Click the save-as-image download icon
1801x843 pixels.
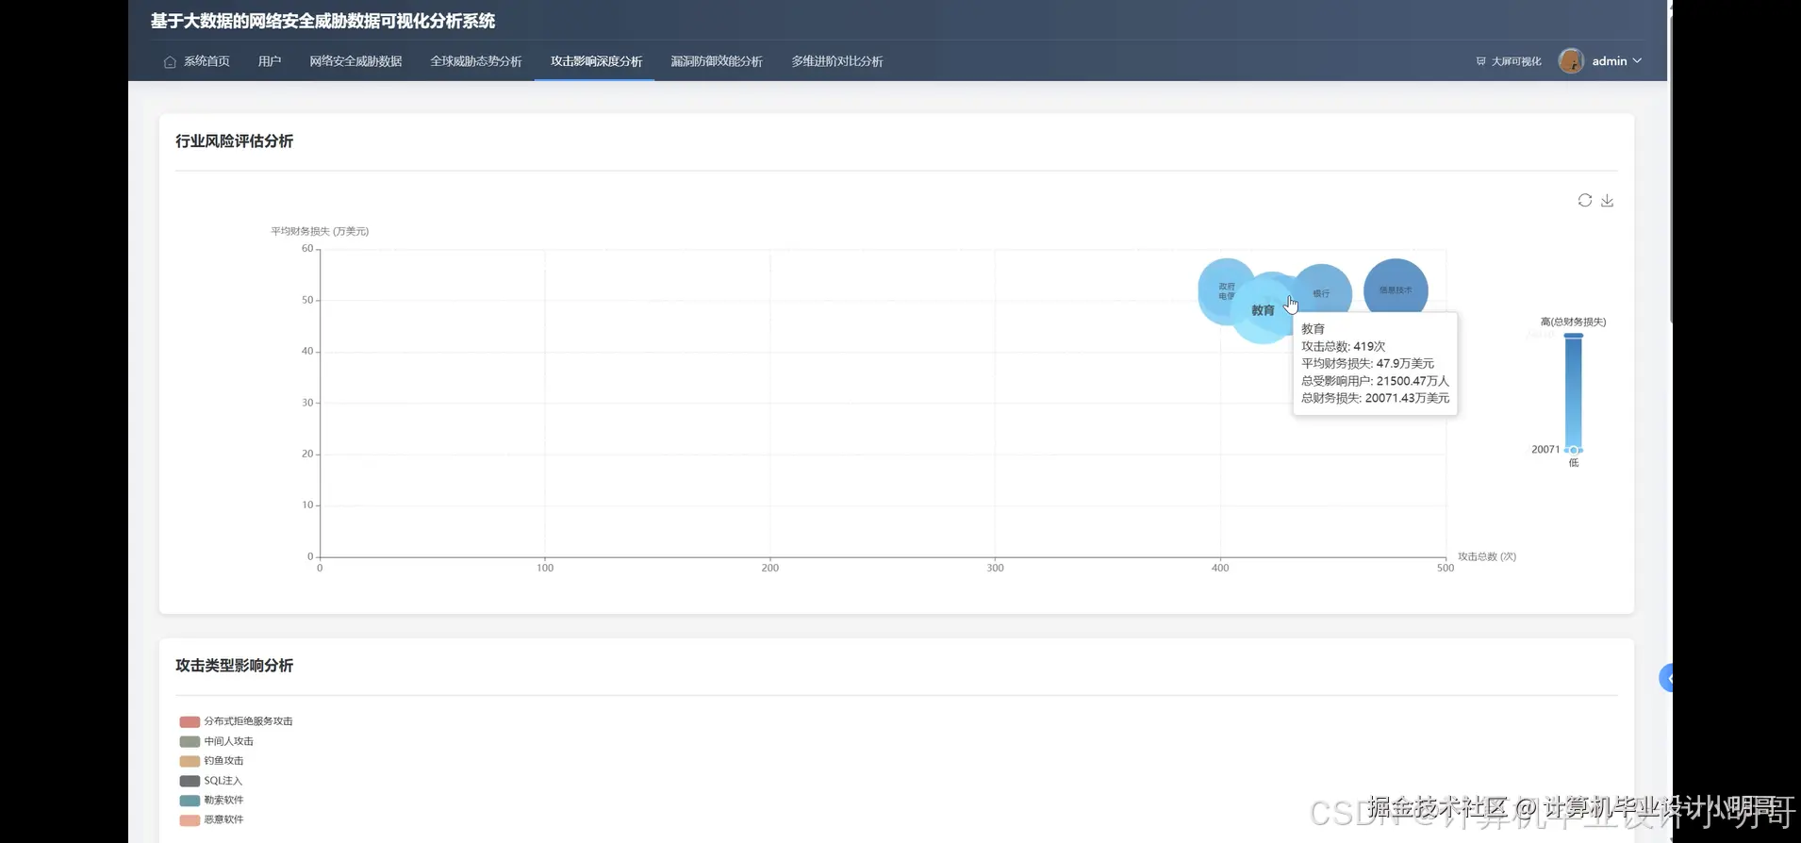coord(1608,200)
